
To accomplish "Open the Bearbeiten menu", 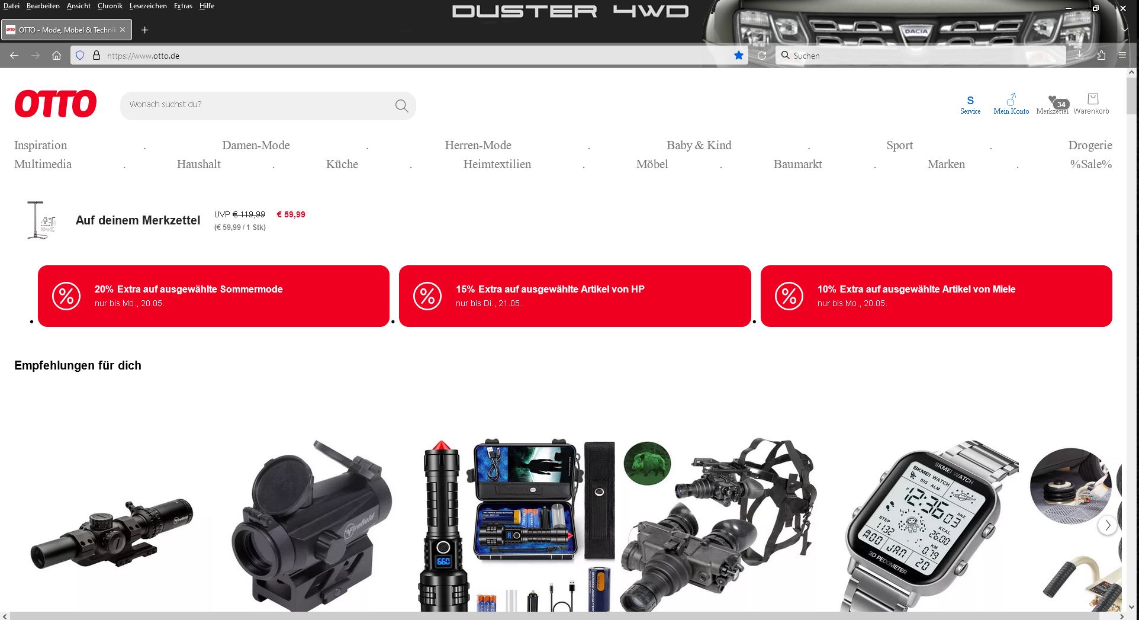I will (43, 6).
